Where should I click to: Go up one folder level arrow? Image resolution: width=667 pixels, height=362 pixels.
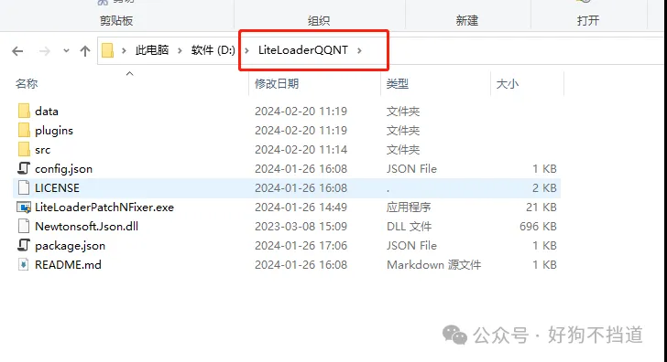point(85,51)
